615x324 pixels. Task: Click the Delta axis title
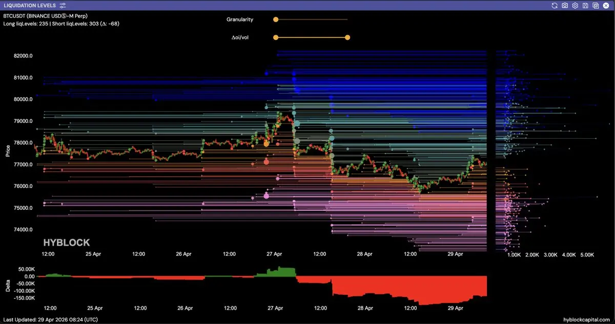pyautogui.click(x=8, y=286)
